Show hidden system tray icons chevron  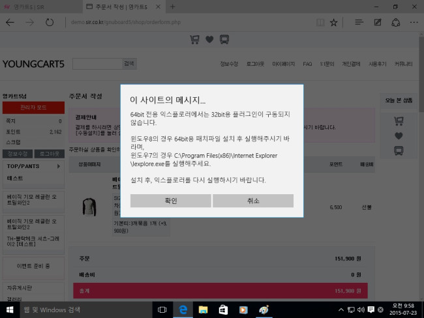pyautogui.click(x=341, y=309)
